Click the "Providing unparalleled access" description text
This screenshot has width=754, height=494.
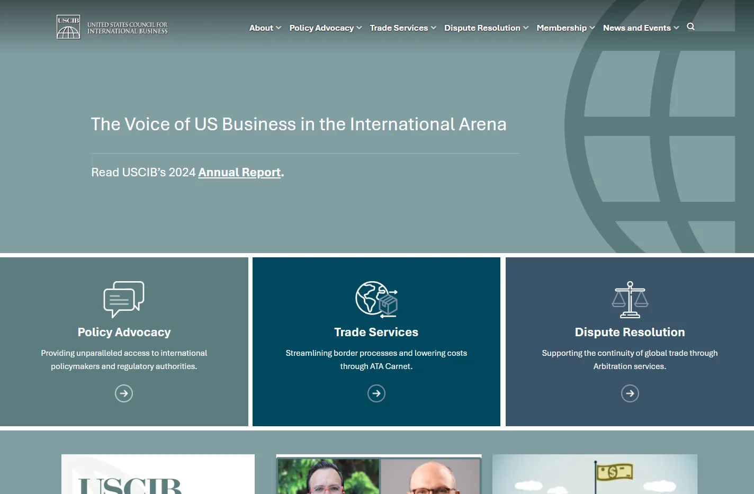click(124, 360)
